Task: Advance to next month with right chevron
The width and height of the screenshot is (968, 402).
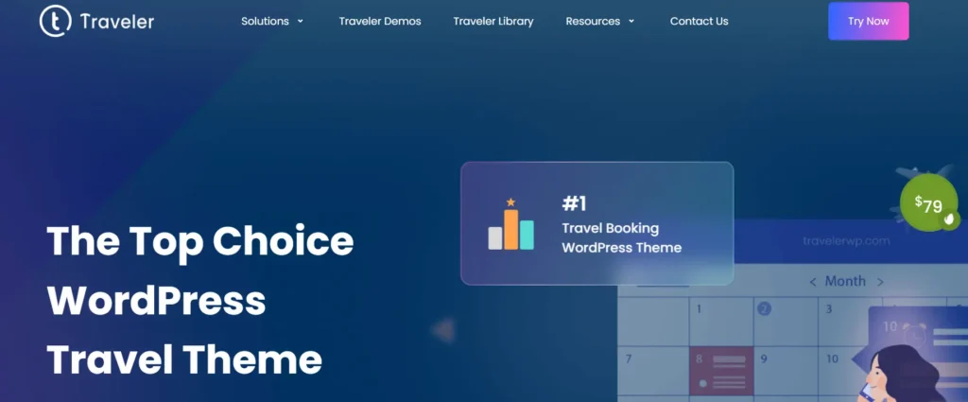Action: pos(880,282)
